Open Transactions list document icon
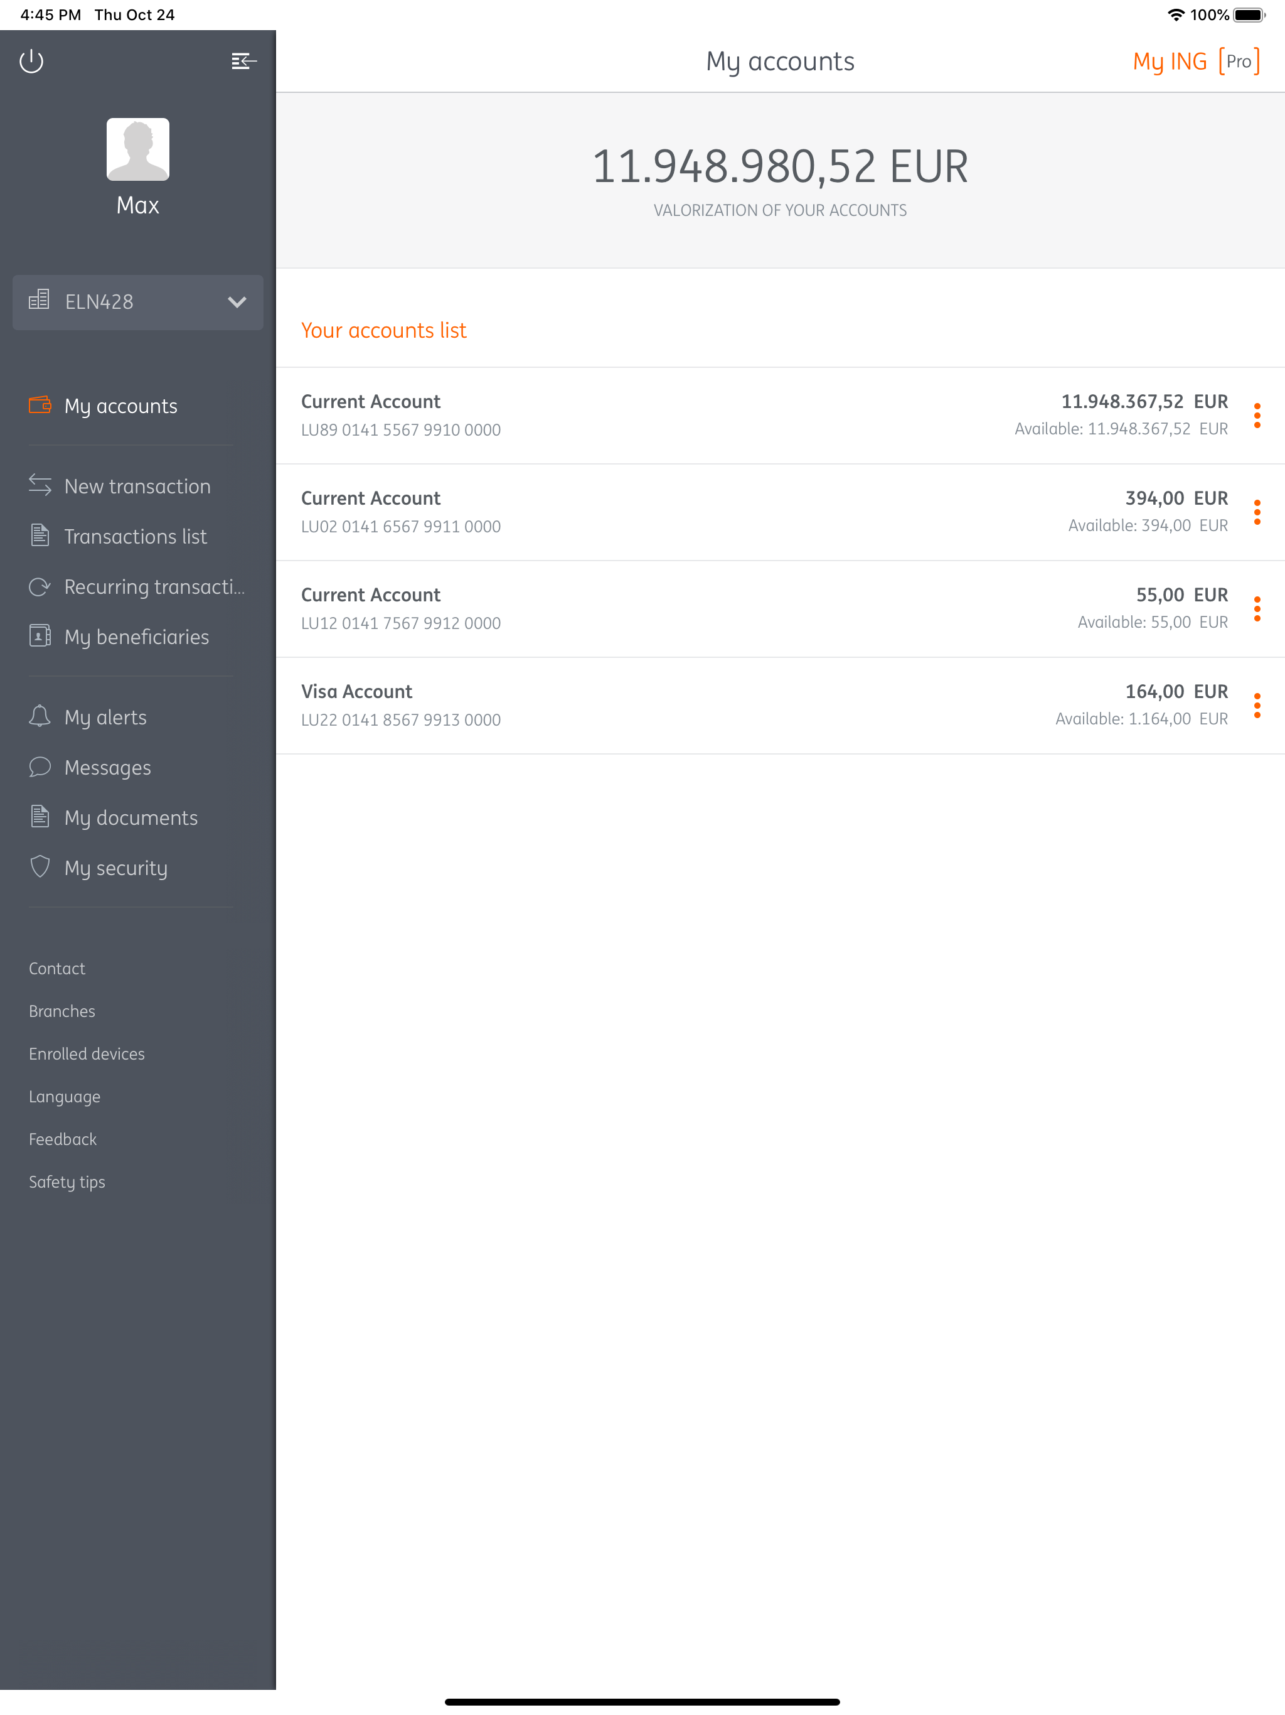The height and width of the screenshot is (1715, 1285). [40, 535]
